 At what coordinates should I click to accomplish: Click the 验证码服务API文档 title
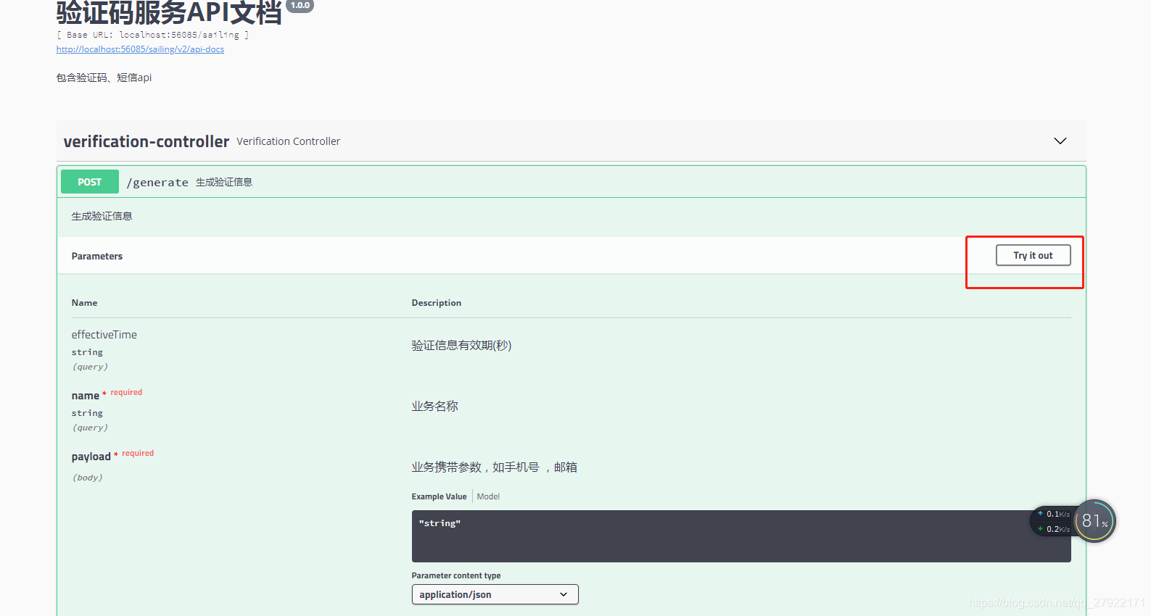click(169, 12)
